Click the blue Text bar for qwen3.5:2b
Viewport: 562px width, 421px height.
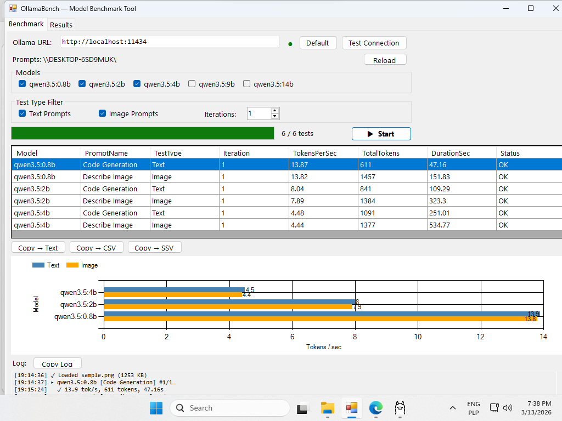[229, 302]
